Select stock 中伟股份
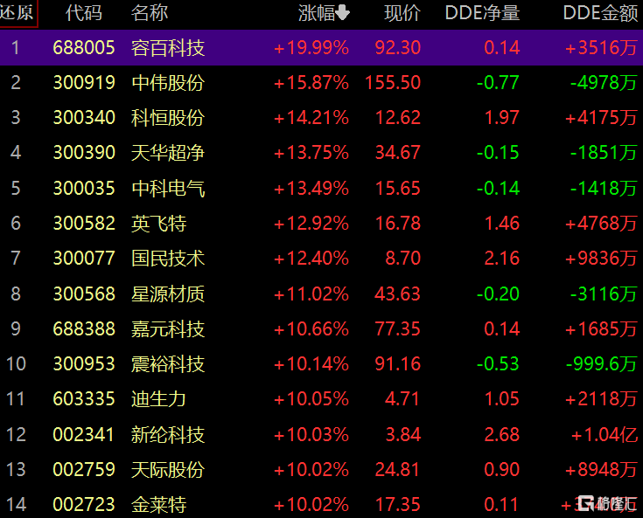The image size is (643, 518). 168,83
